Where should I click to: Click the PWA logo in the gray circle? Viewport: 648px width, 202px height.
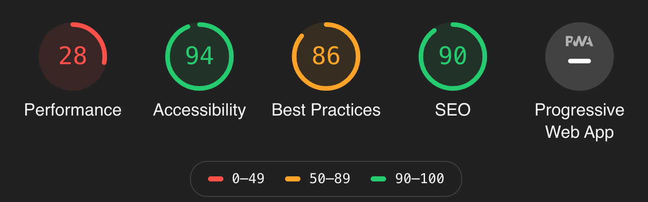point(579,42)
